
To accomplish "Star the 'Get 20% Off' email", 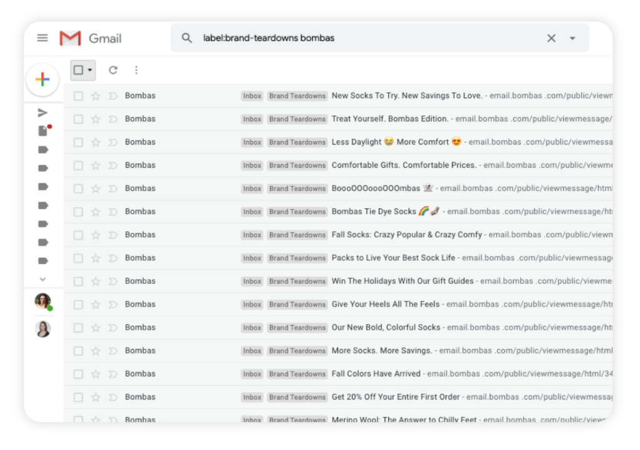I will (x=96, y=398).
